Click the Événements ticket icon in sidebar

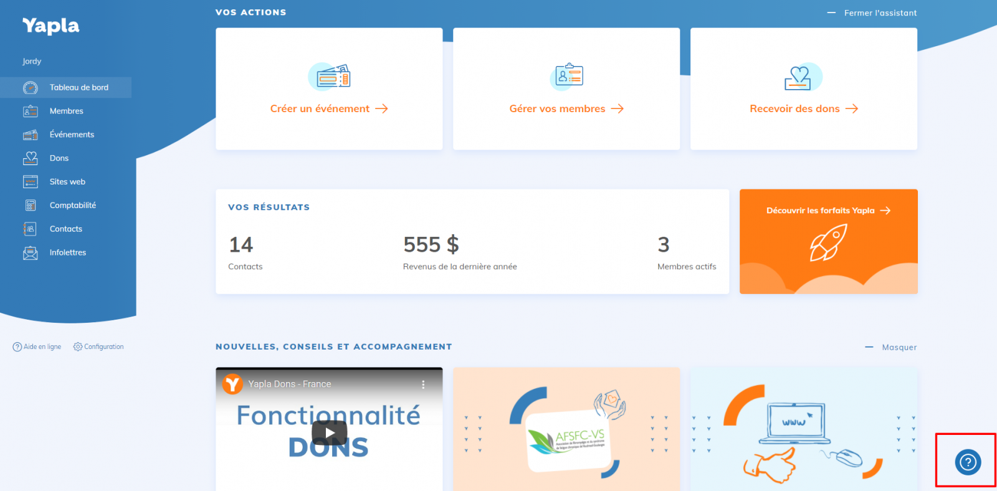click(30, 135)
